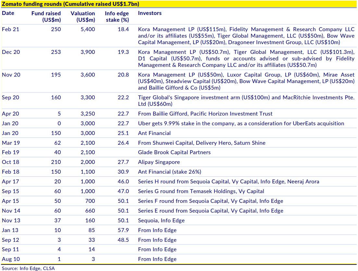Click the 'Nov 20' date cell
The height and width of the screenshot is (271, 358).
(x=11, y=75)
